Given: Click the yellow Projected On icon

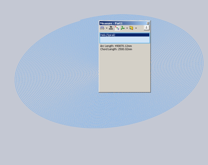Looking at the screenshot, I should click(131, 28).
